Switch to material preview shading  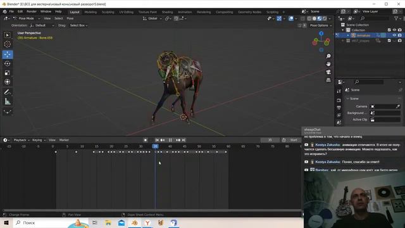pyautogui.click(x=320, y=18)
